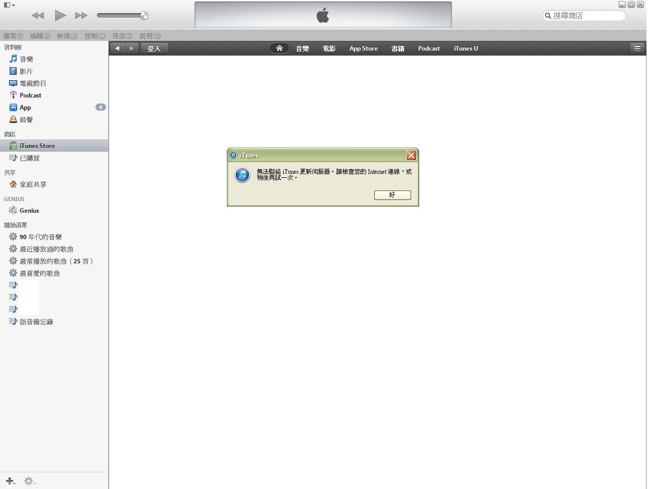Click the Apple logo status display
This screenshot has width=649, height=489.
(323, 15)
